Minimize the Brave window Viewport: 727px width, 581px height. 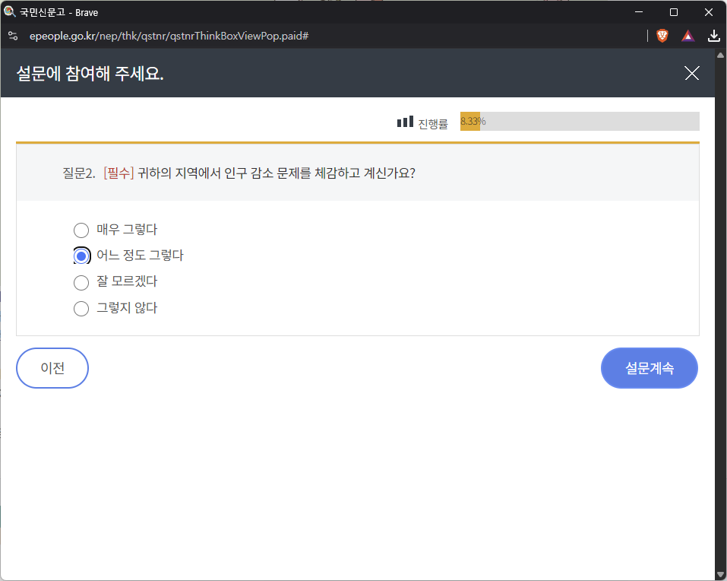pos(638,12)
